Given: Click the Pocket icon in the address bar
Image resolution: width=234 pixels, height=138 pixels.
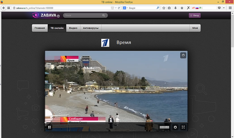Looking at the screenshot, I should click(x=112, y=8).
